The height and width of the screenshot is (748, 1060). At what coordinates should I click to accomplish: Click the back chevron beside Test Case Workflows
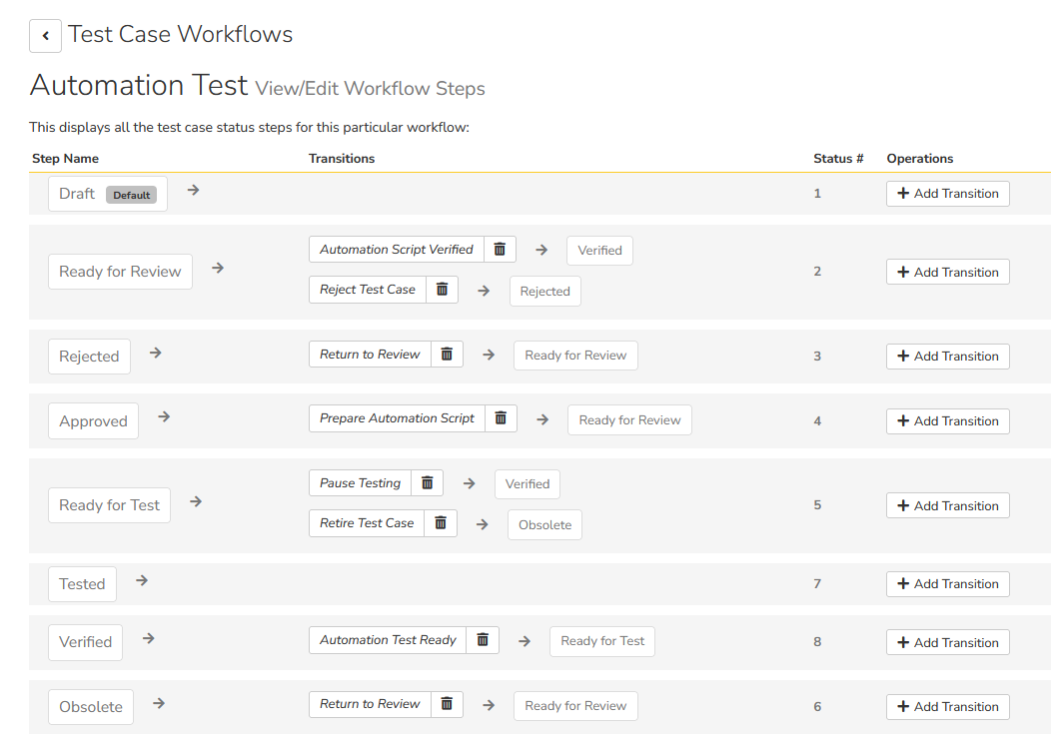45,35
